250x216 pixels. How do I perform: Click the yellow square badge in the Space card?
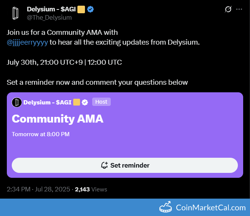point(77,102)
